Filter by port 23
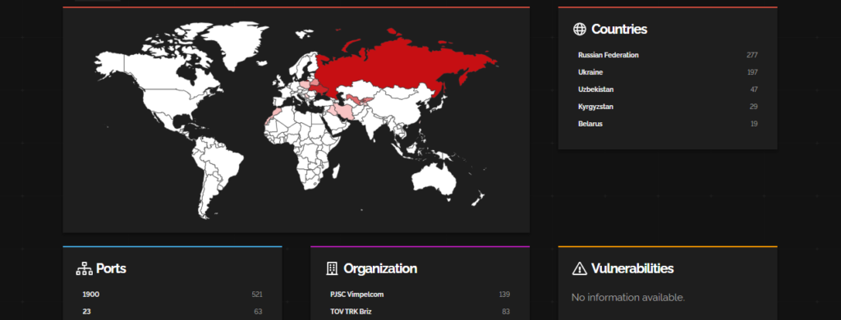 point(86,312)
